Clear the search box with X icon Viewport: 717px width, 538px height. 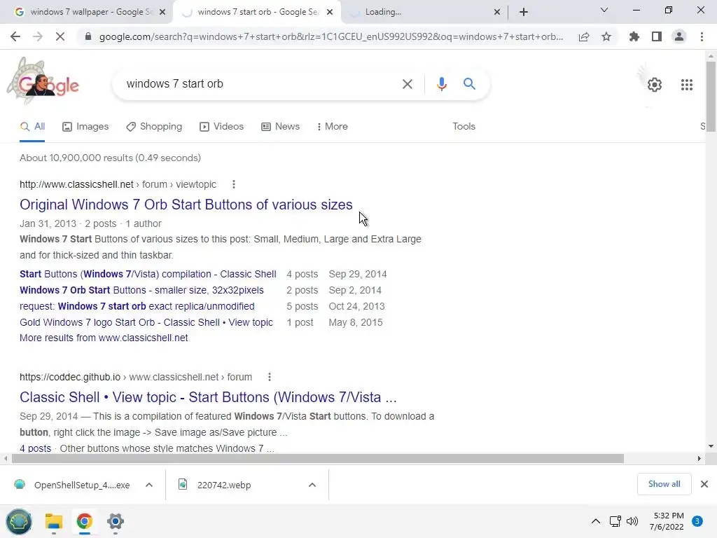[x=407, y=84]
